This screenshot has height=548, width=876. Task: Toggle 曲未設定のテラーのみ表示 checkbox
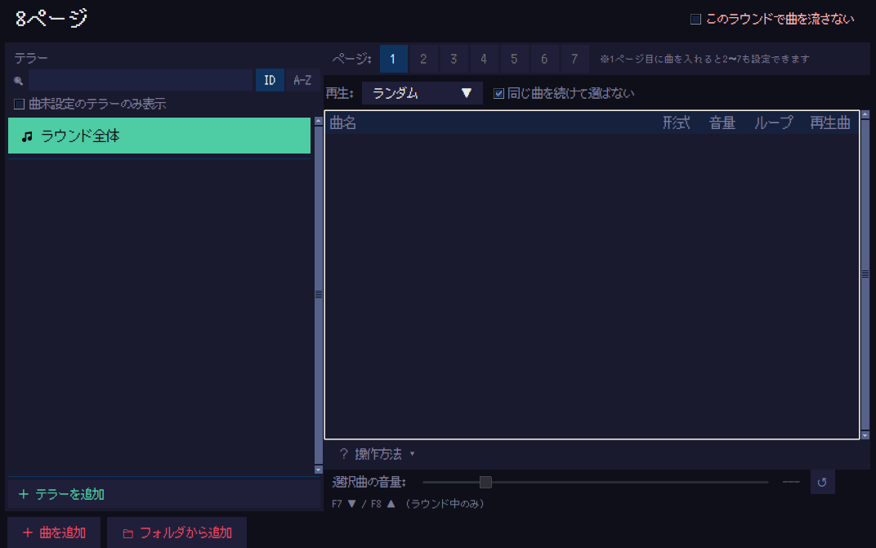pos(20,104)
